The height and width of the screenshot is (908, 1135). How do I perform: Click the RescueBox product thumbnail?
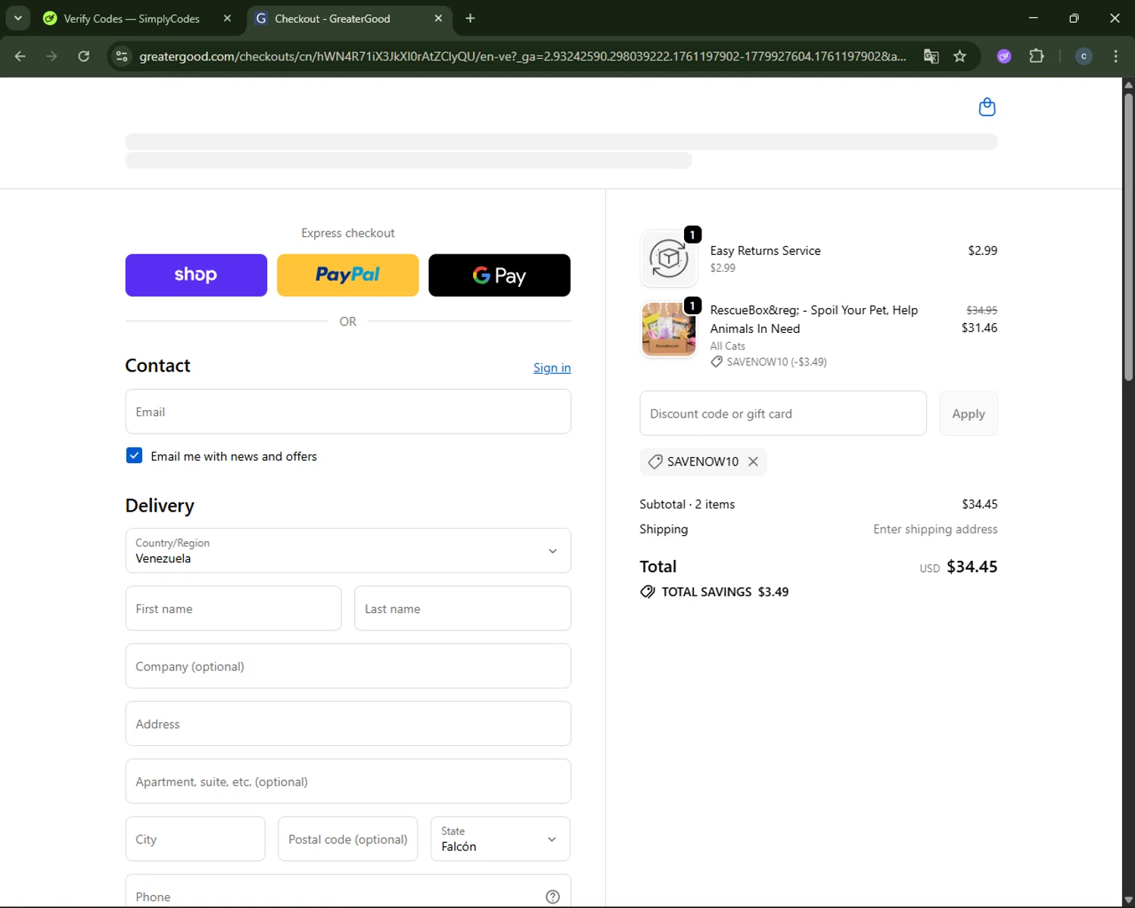point(669,329)
